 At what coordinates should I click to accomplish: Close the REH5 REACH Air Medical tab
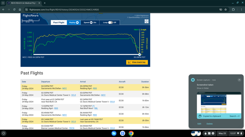[39, 3]
